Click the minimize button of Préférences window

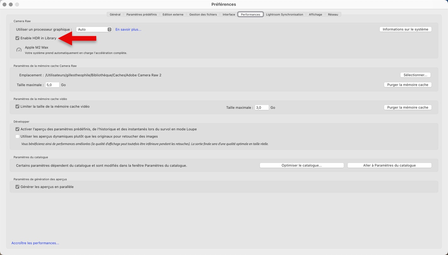[x=11, y=4]
